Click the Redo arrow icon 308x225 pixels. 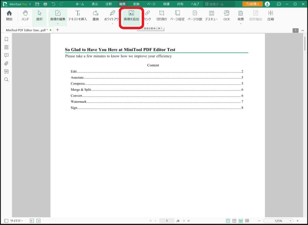(61, 4)
